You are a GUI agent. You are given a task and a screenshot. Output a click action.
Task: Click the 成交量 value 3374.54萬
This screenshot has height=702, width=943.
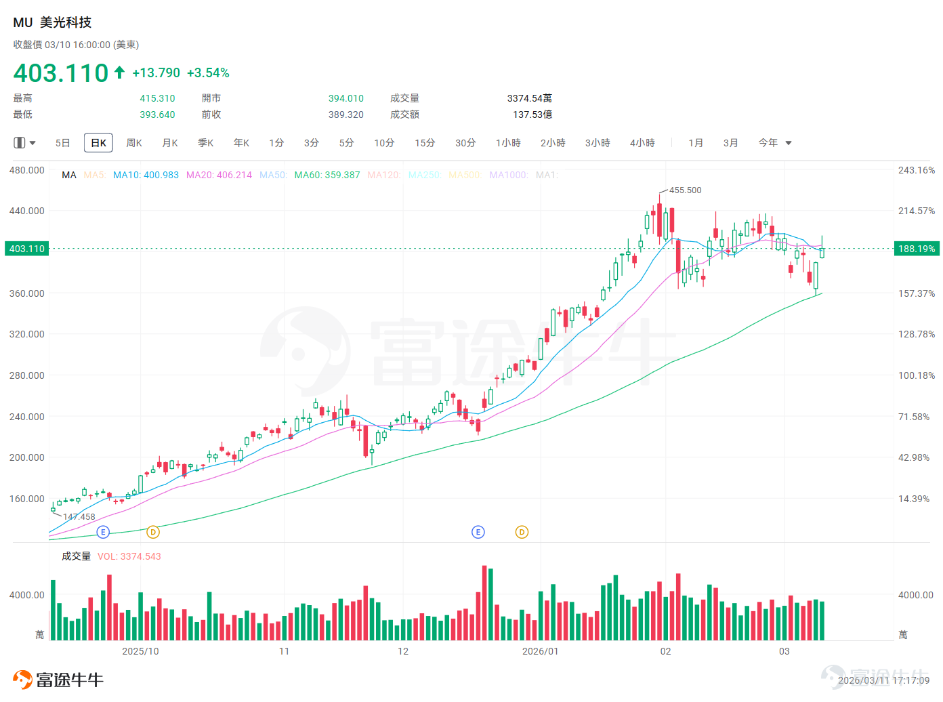[x=530, y=98]
